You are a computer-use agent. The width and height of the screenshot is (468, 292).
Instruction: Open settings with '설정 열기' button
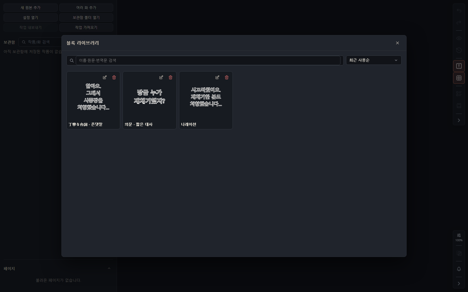coord(30,18)
